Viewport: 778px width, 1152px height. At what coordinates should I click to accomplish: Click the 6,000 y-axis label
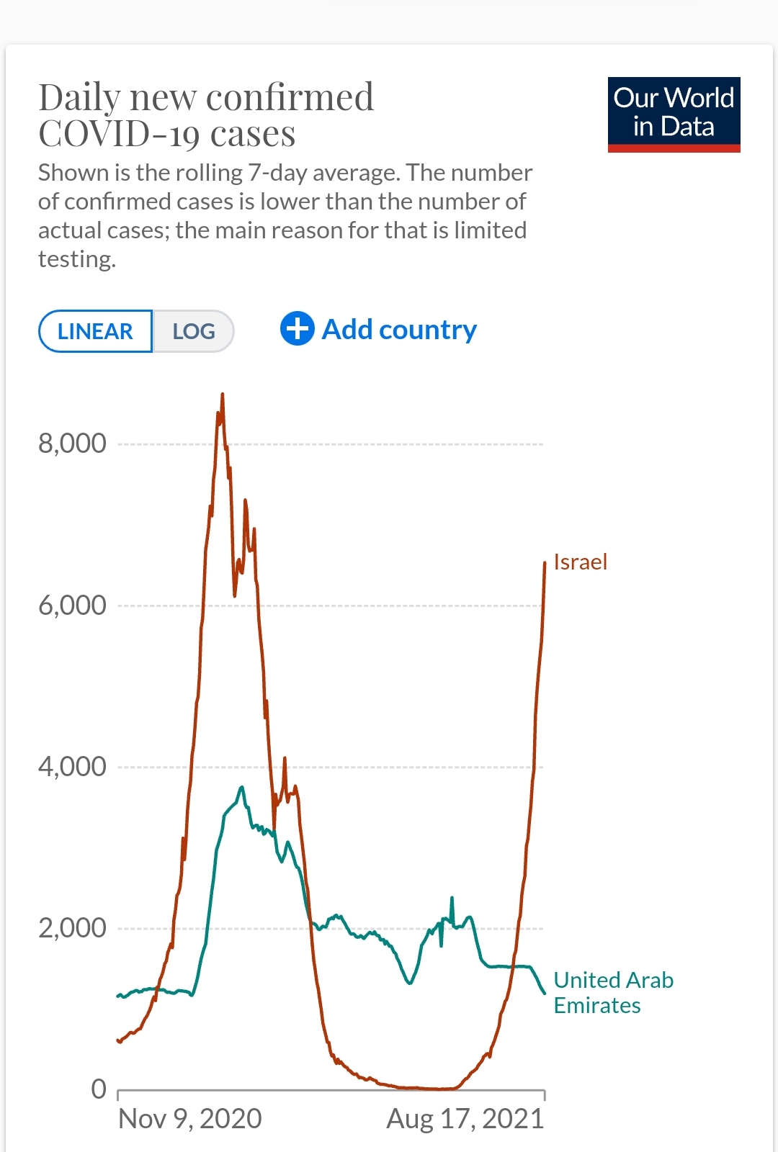(x=72, y=606)
